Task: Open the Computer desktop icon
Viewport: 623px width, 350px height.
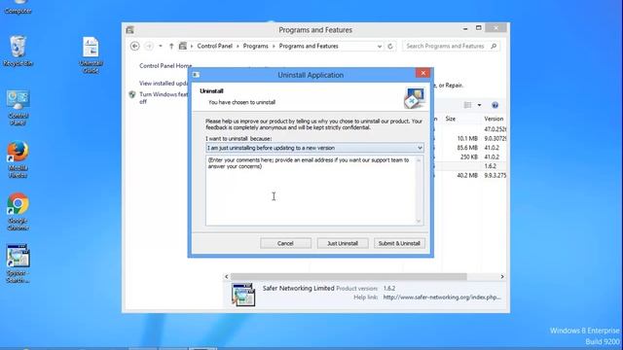Action: click(18, 6)
